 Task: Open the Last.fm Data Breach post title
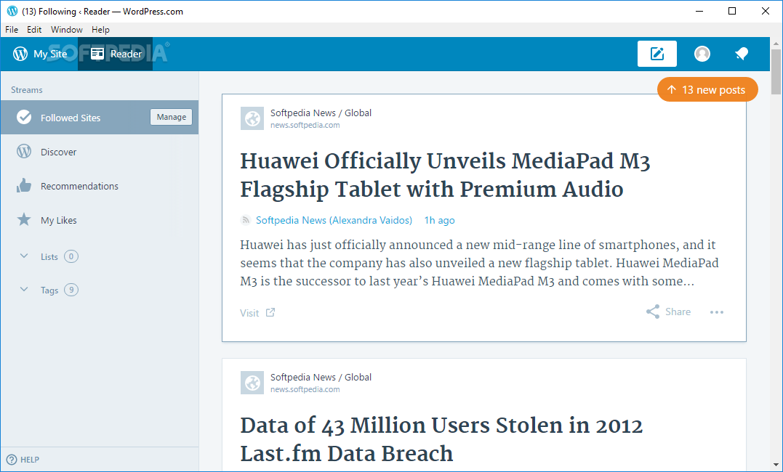[x=441, y=439]
